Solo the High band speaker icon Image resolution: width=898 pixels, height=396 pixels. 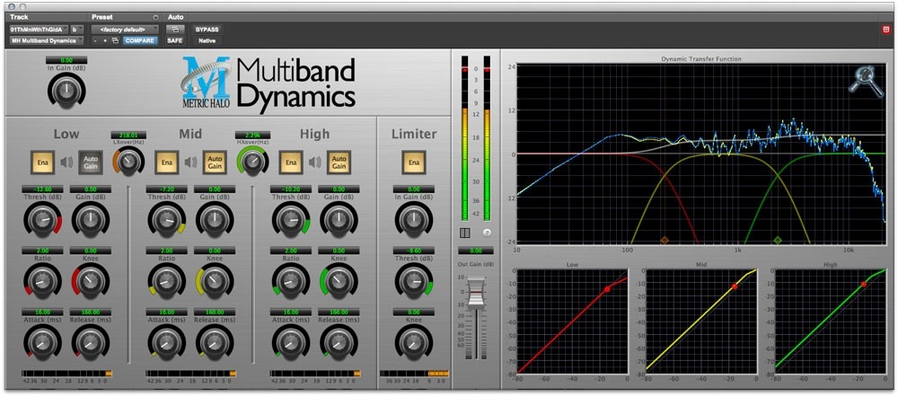[315, 163]
